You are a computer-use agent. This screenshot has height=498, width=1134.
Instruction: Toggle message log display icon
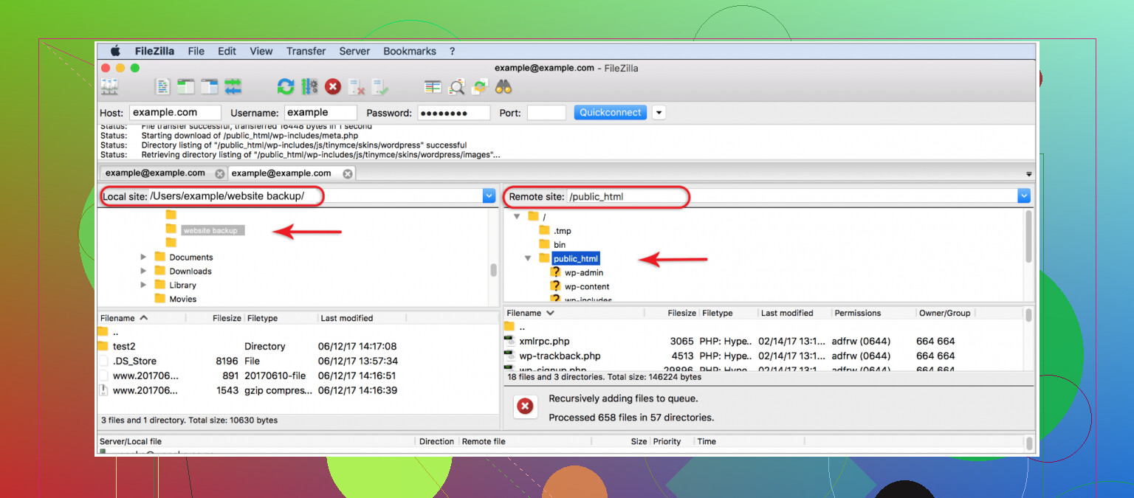click(x=162, y=87)
